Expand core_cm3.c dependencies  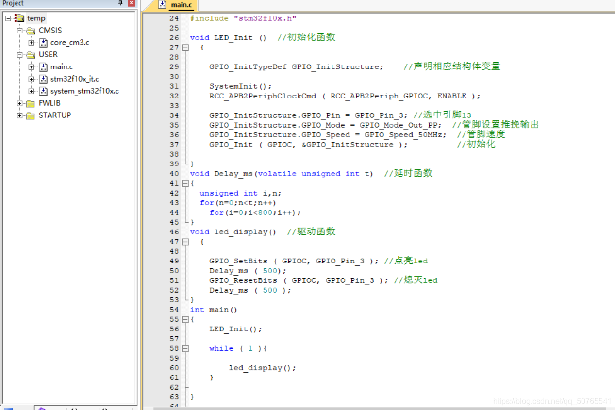[31, 43]
